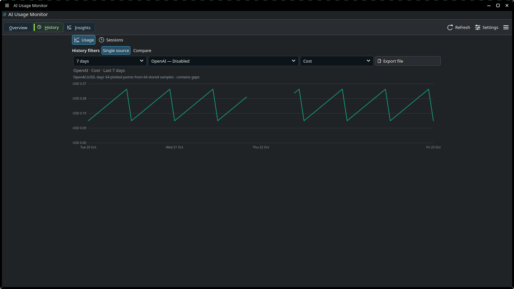Screen dimensions: 514x289
Task: Click the Export file document icon
Action: [x=379, y=61]
